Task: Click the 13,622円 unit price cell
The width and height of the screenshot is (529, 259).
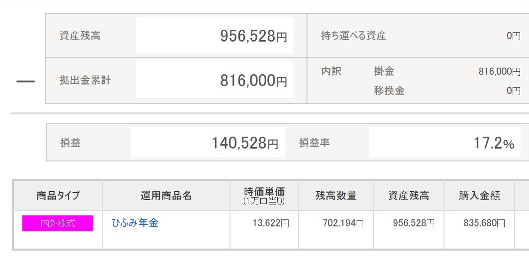Action: 270,223
